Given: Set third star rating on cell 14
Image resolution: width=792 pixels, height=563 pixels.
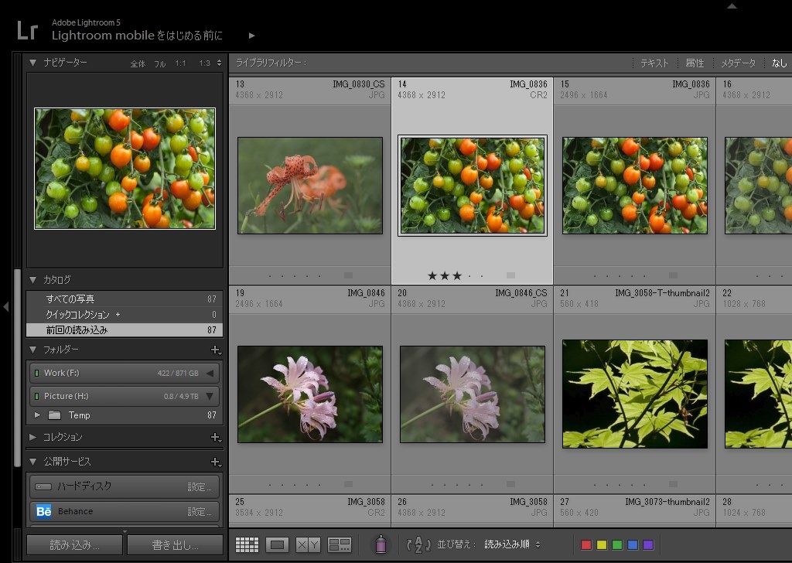Looking at the screenshot, I should point(457,275).
